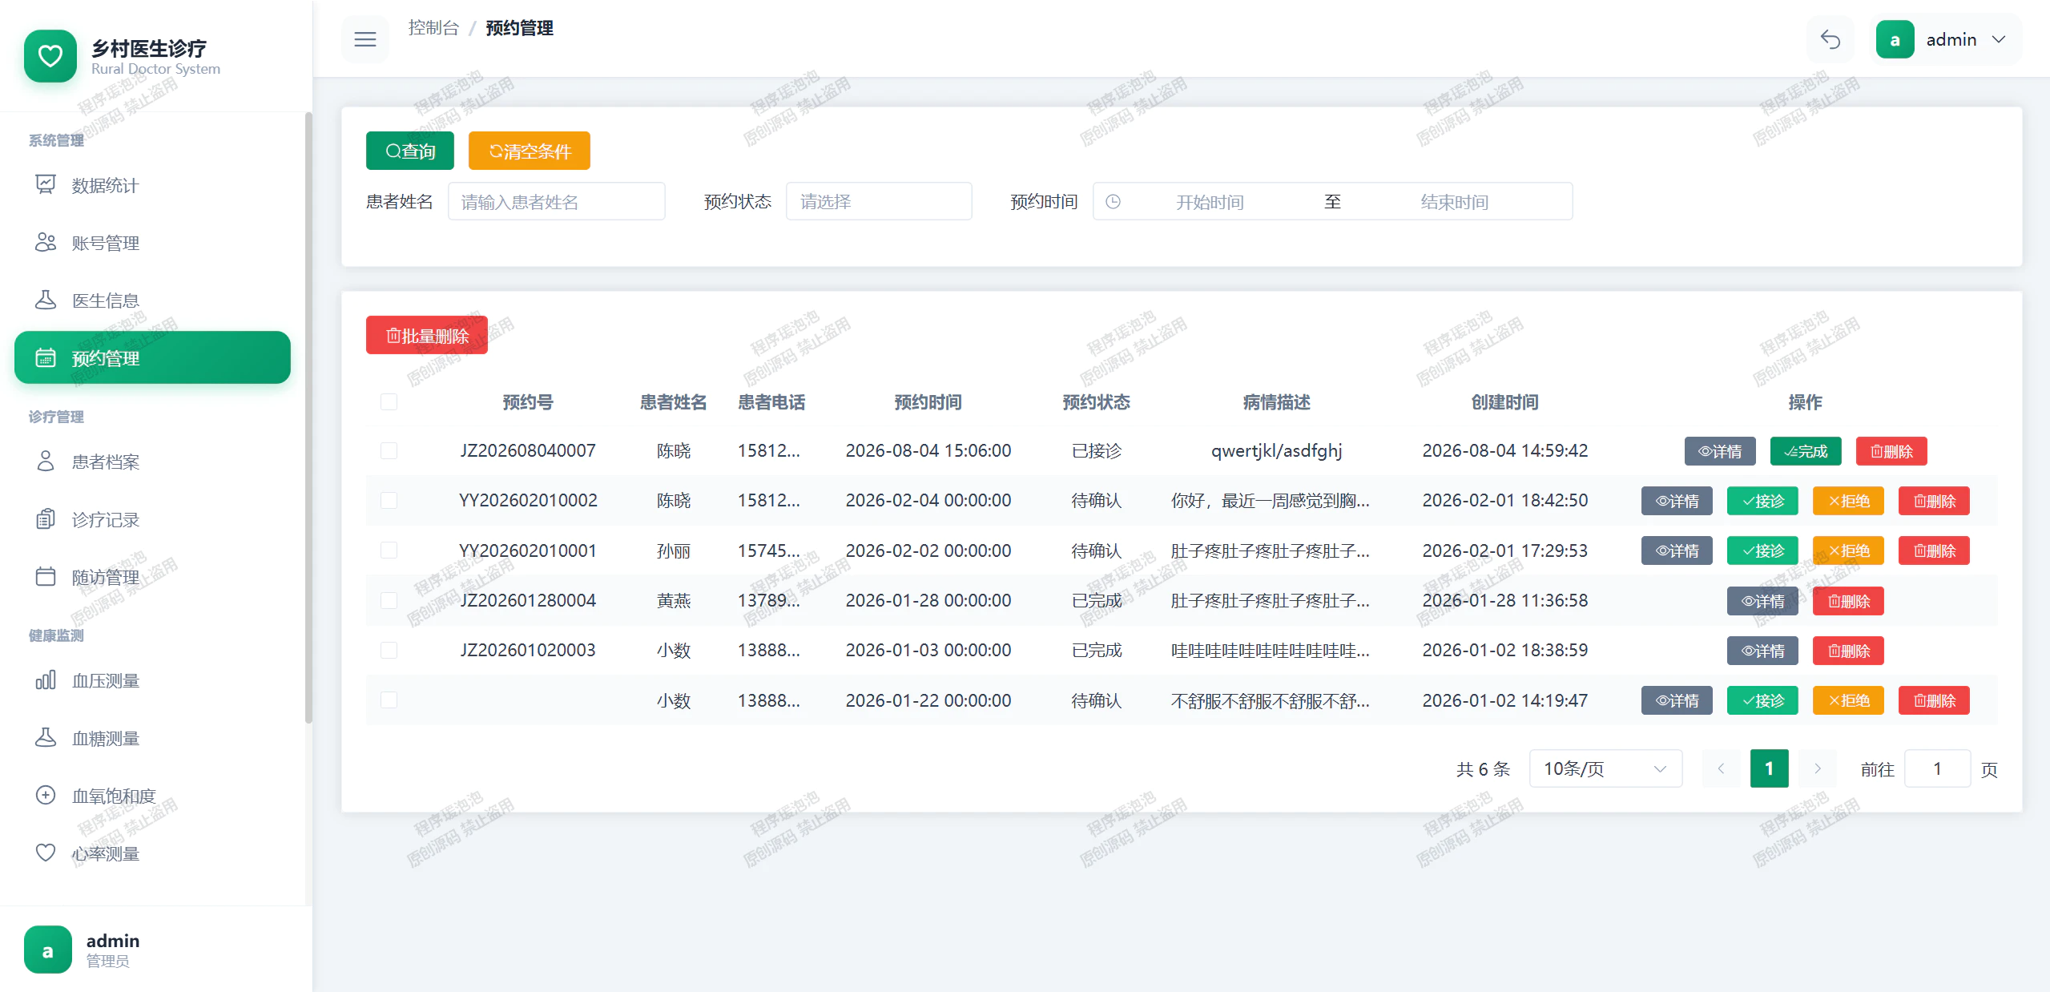Screen dimensions: 2050x992
Task: Click the 医生信息 flask icon
Action: (46, 300)
